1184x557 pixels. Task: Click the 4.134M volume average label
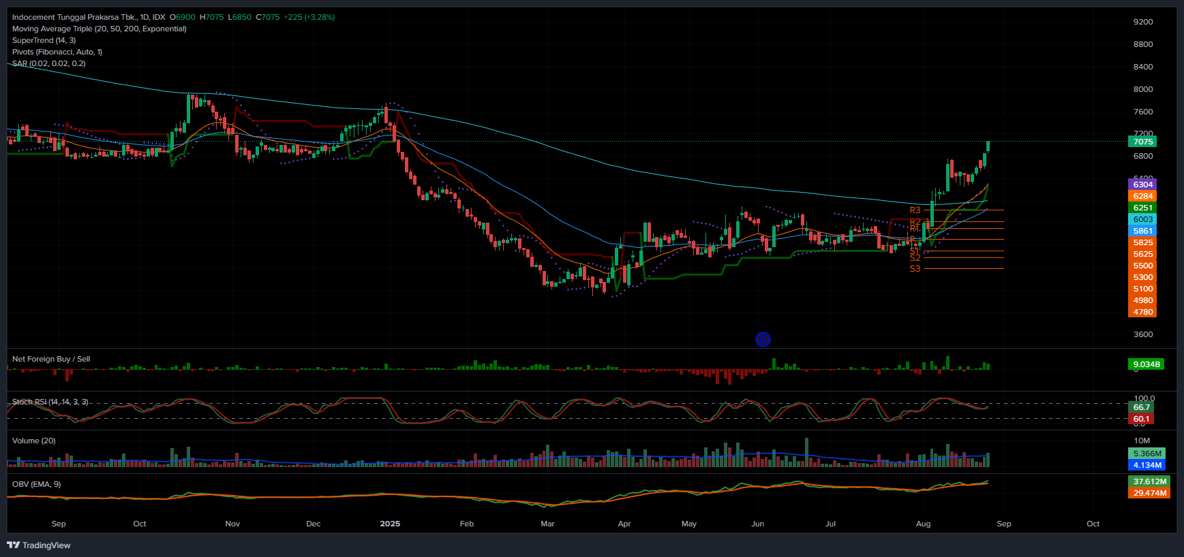(x=1147, y=465)
